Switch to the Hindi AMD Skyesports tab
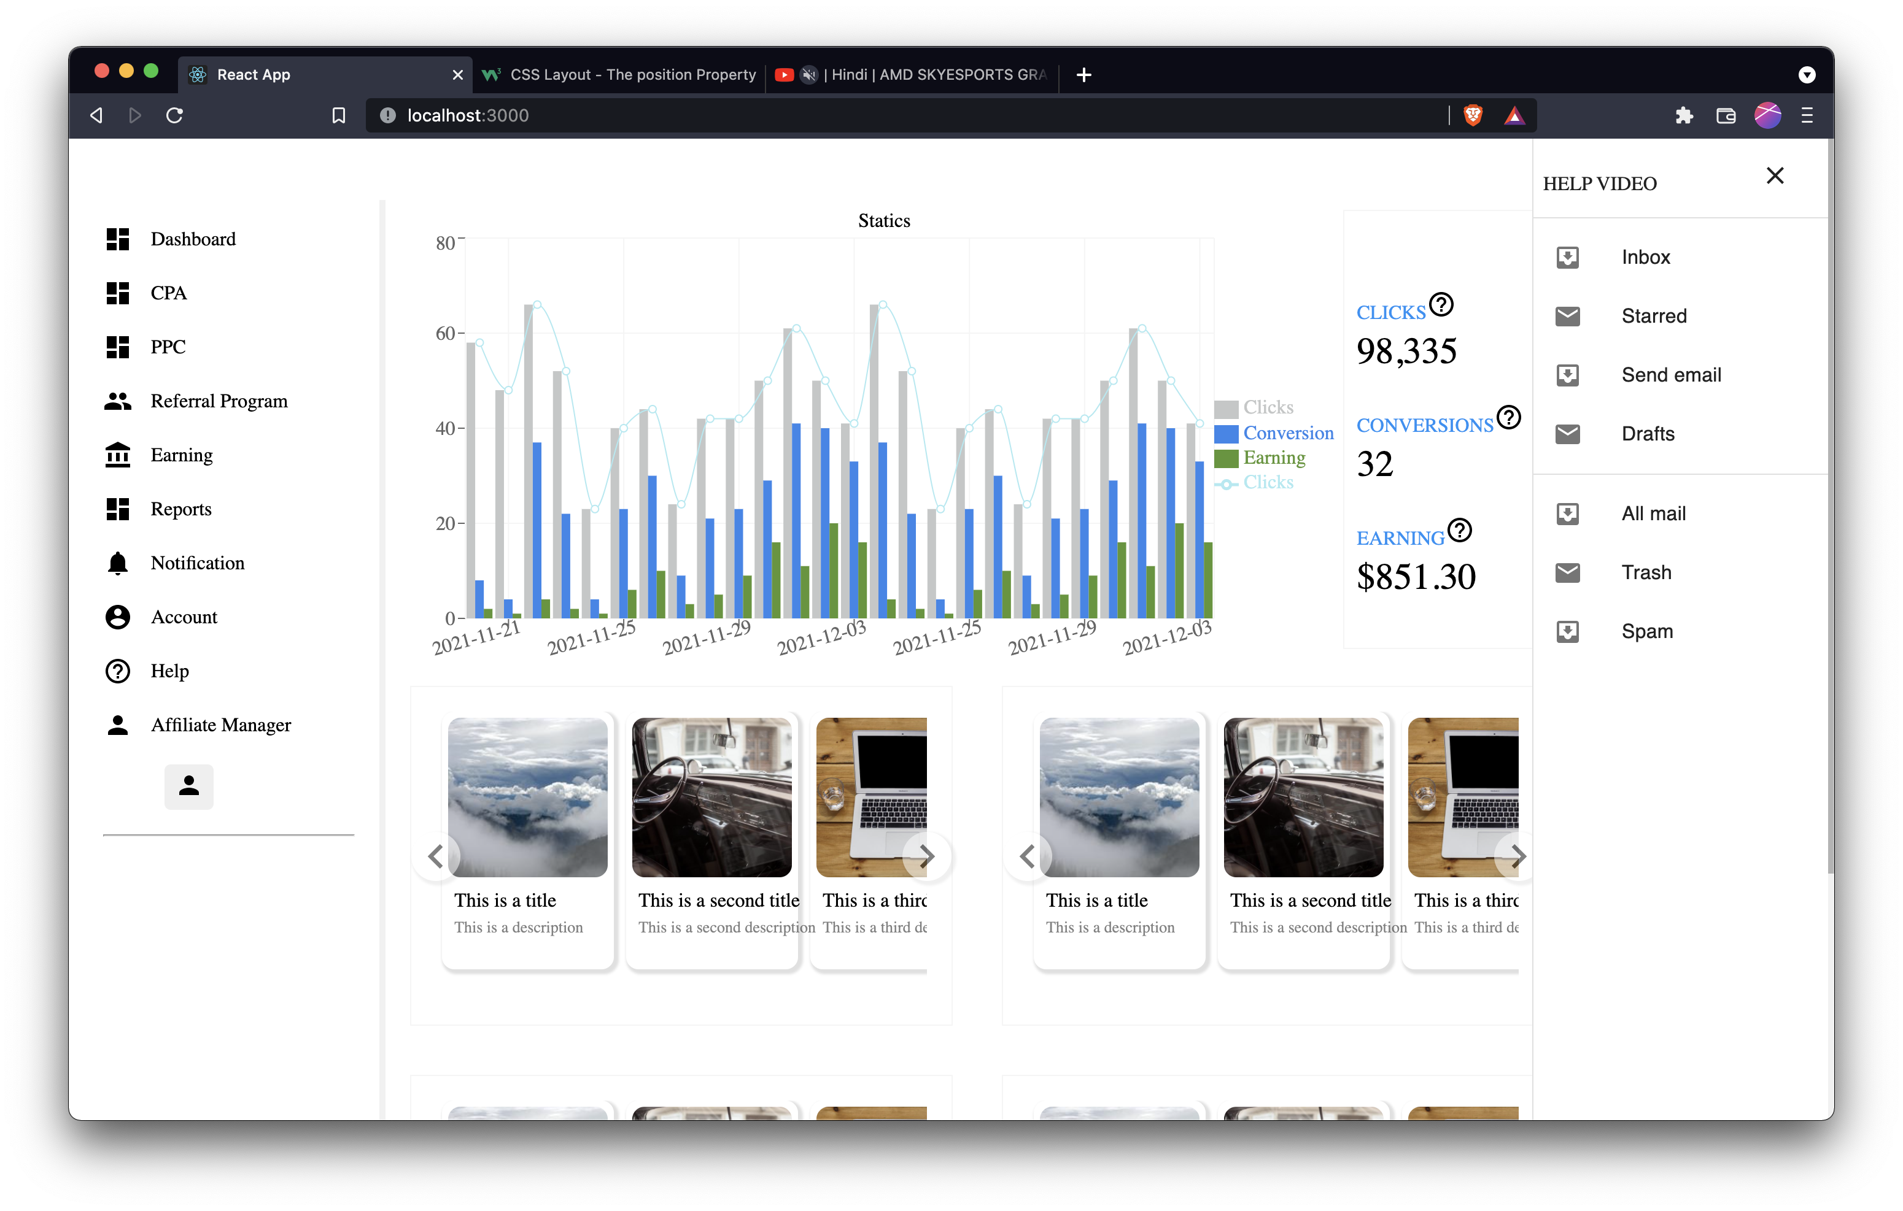Screen dimensions: 1903x1211 (913, 74)
